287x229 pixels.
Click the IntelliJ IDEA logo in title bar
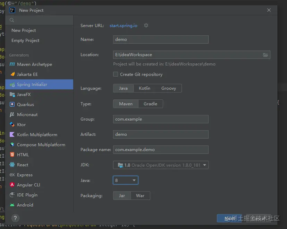(12, 10)
